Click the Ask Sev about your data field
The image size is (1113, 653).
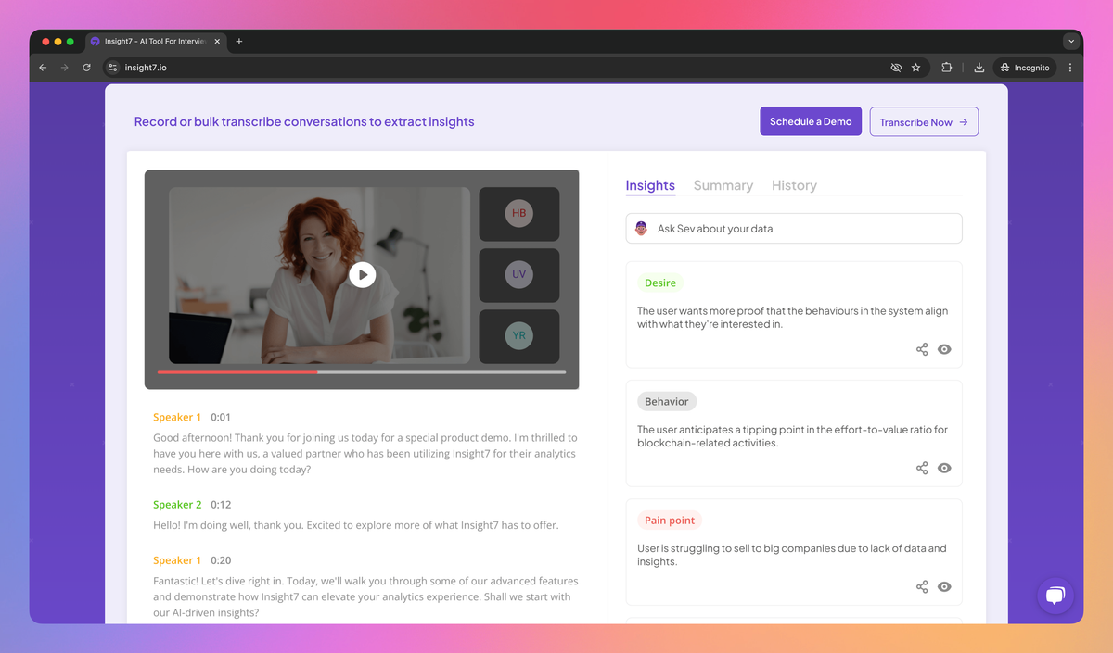[794, 229]
